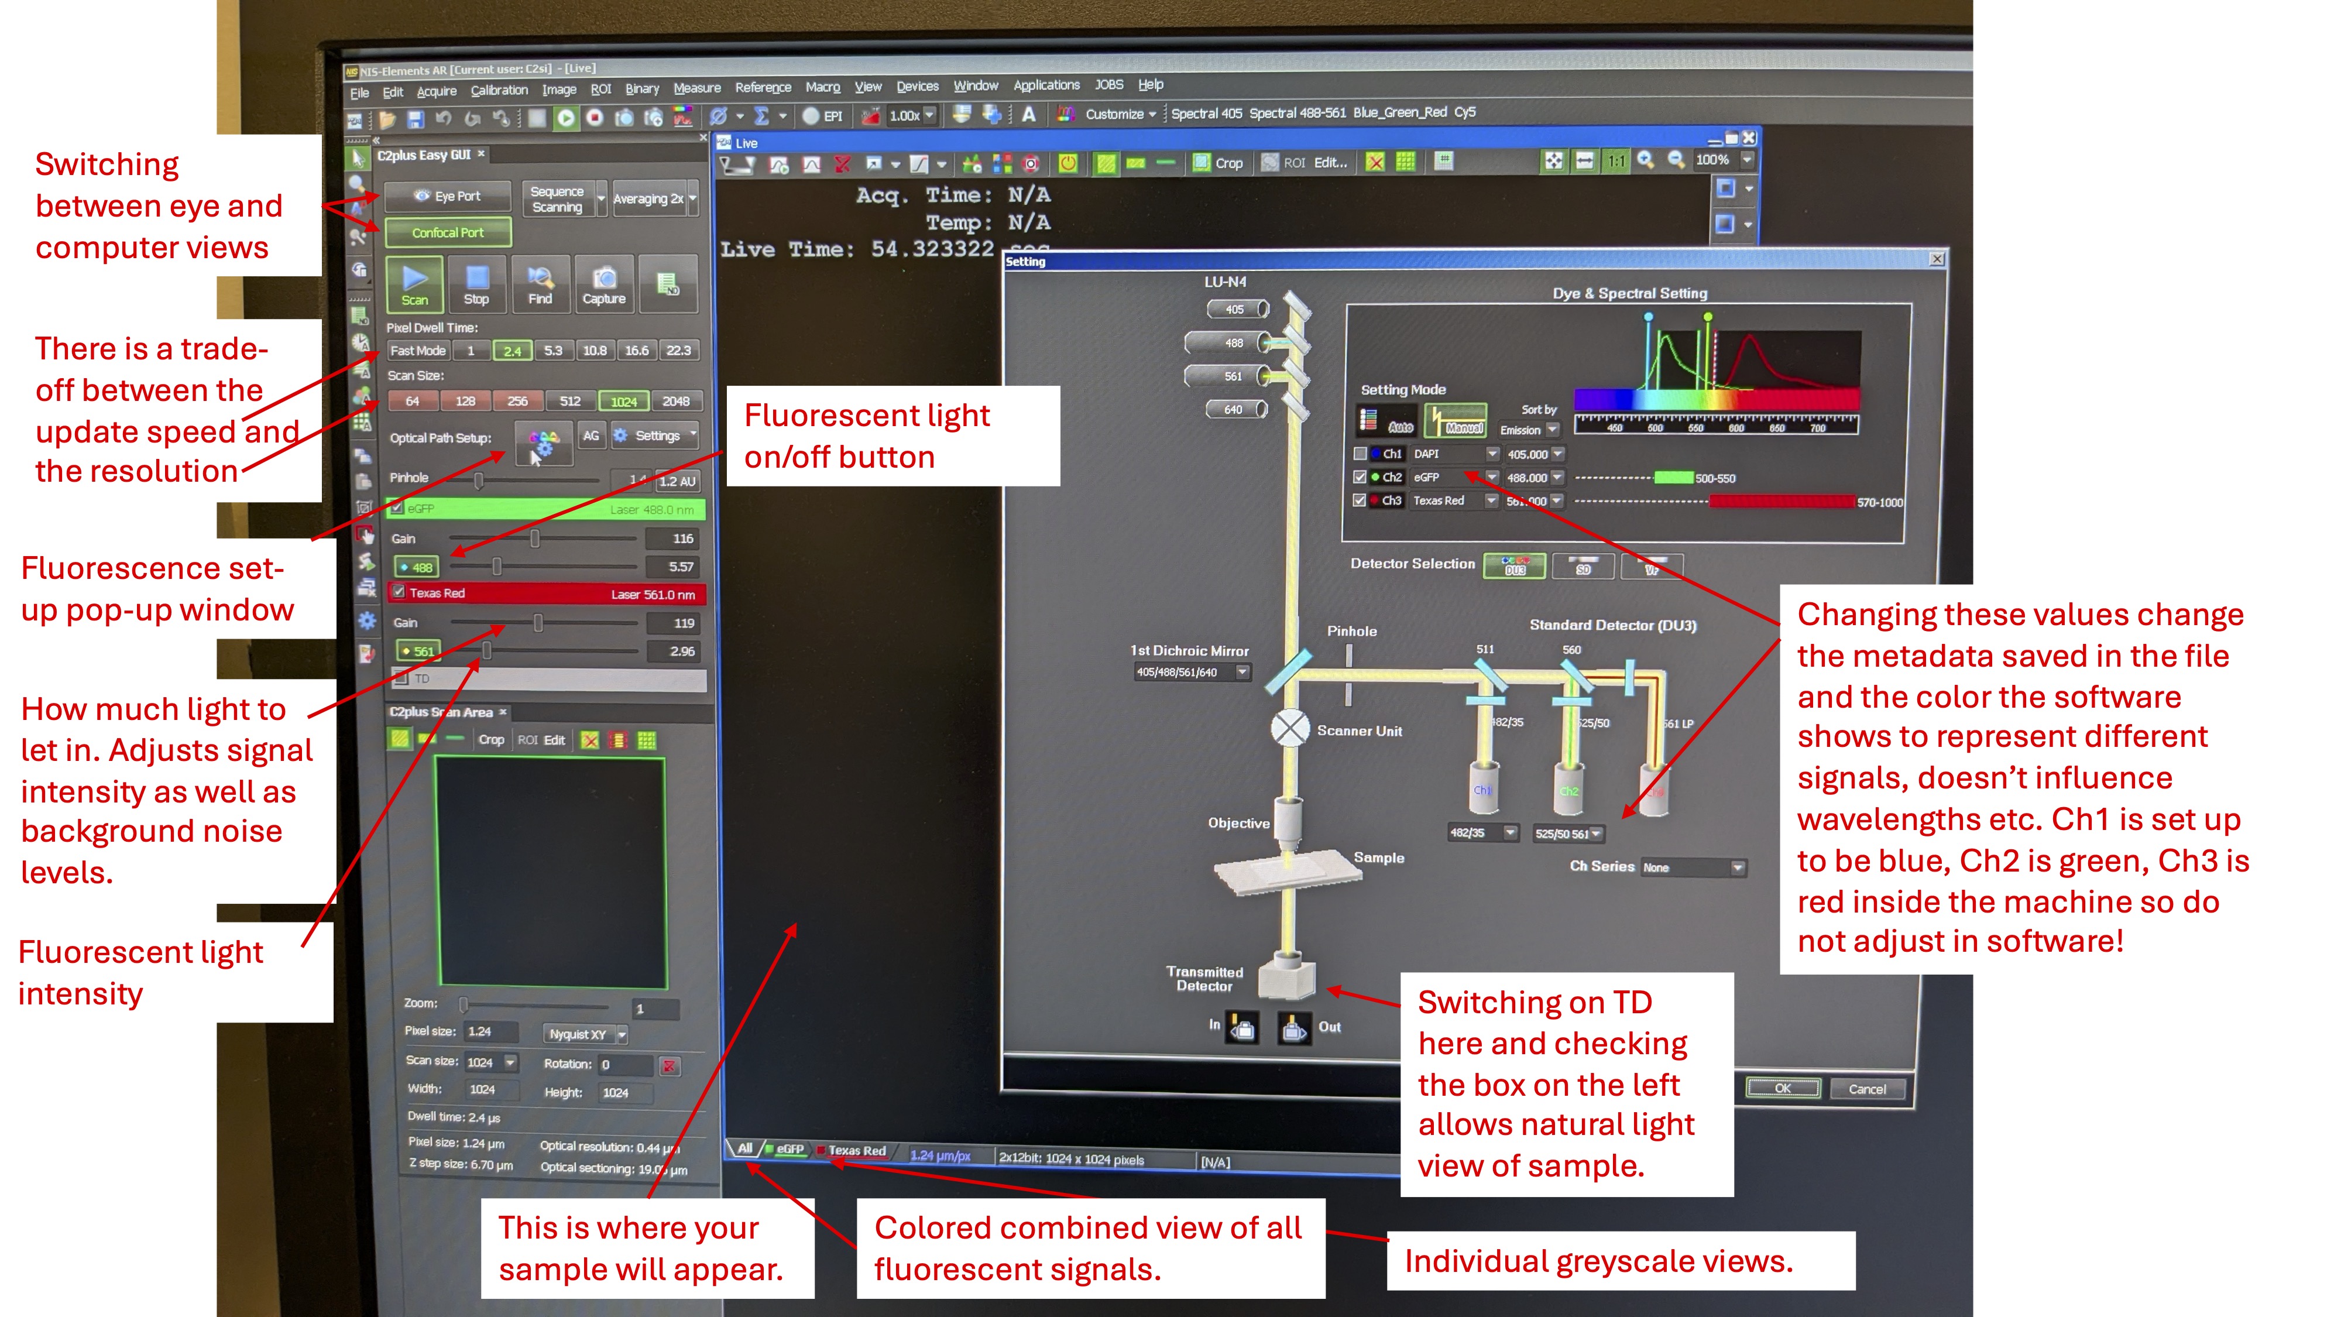This screenshot has width=2341, height=1317.
Task: Check the Ch1 DAPI checkbox in Setting
Action: point(1360,454)
